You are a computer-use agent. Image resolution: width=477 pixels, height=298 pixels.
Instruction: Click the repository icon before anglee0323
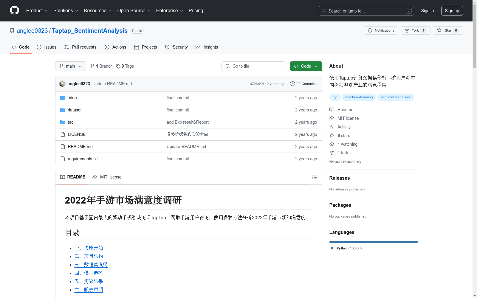pos(12,31)
